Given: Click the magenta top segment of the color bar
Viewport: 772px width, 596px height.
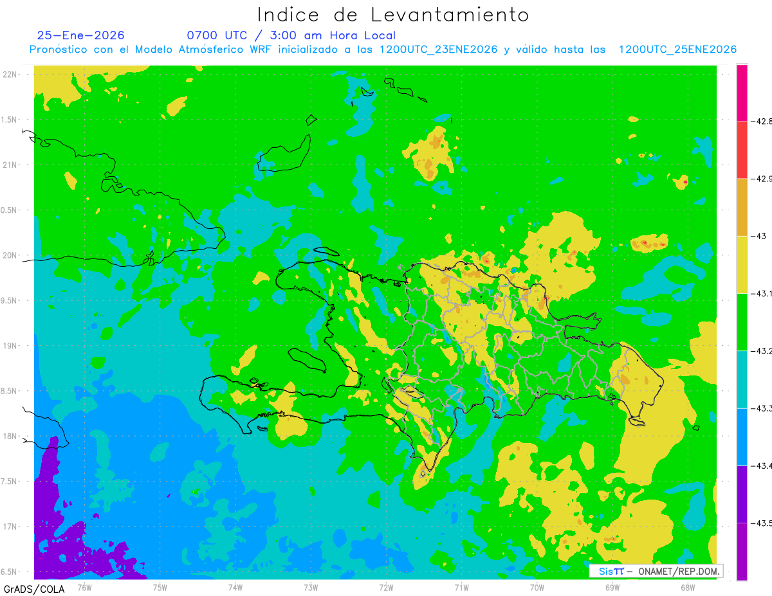Looking at the screenshot, I should pos(742,93).
